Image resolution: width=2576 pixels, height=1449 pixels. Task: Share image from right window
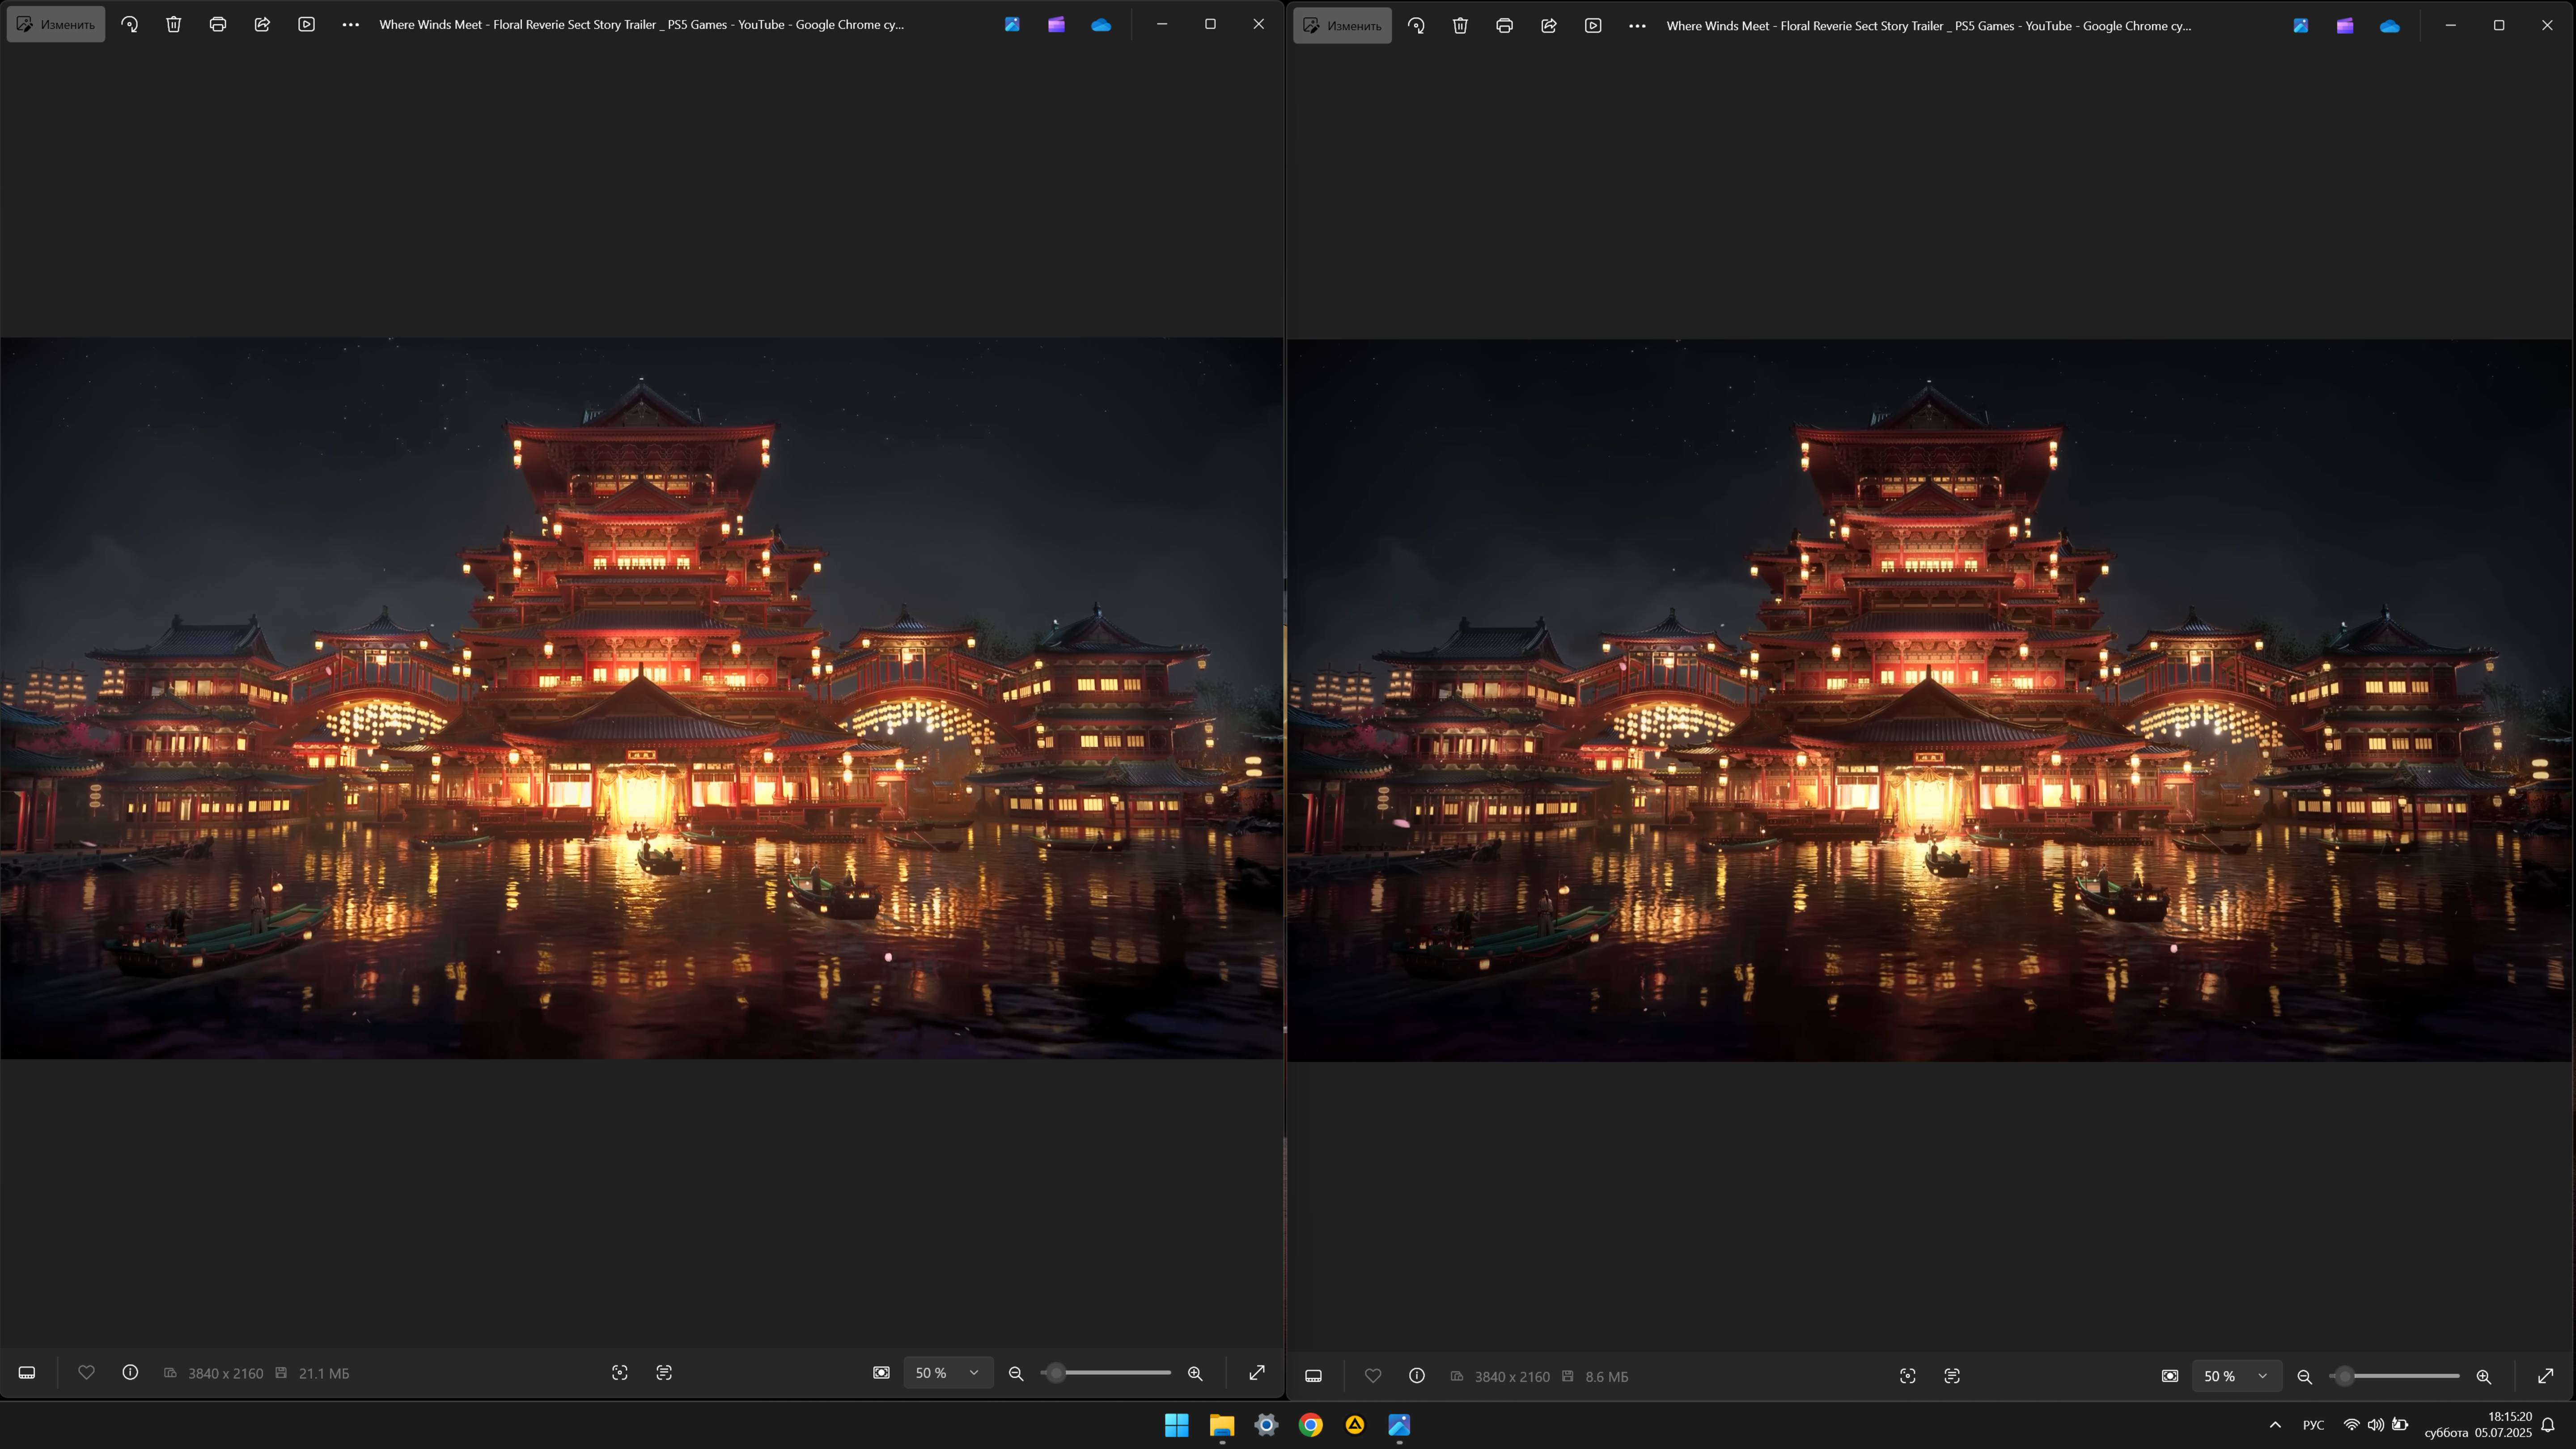pos(1549,26)
